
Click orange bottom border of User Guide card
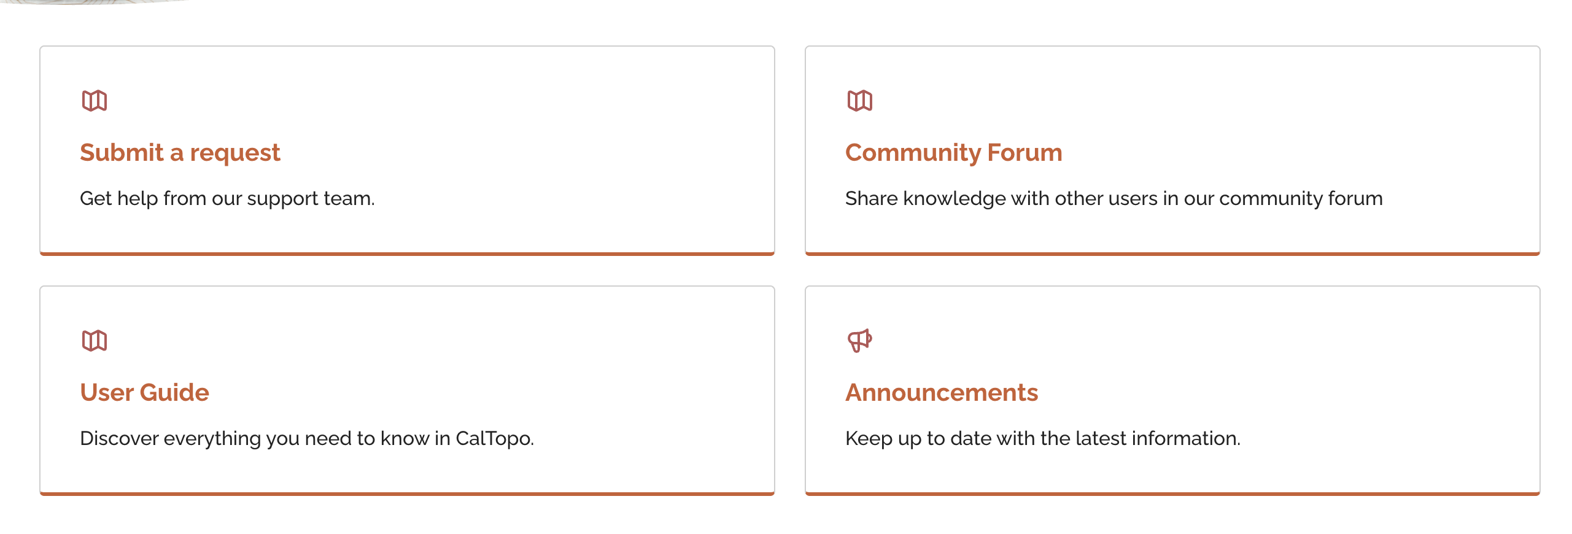(407, 493)
